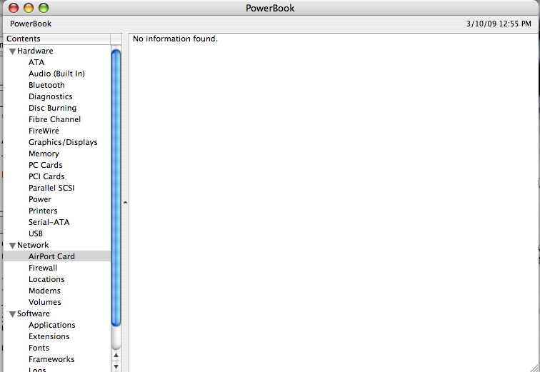Select FireWire in the sidebar
This screenshot has width=540, height=372.
[44, 131]
